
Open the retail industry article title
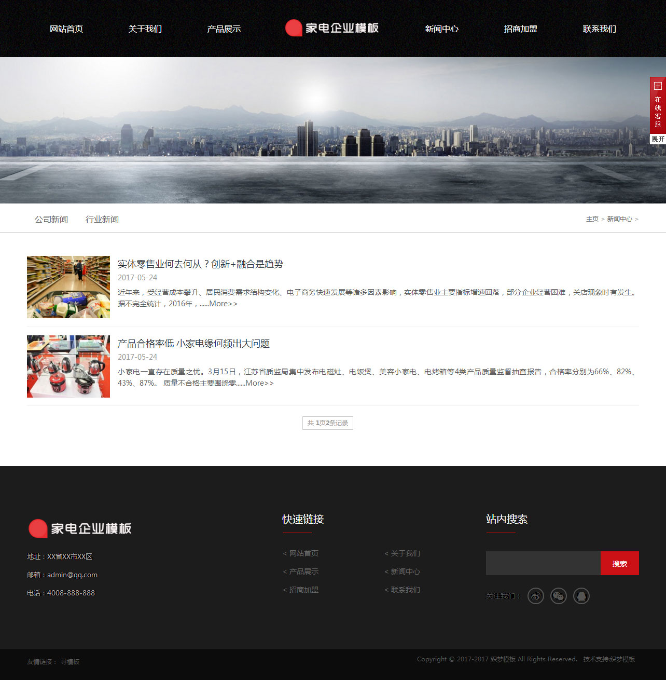click(200, 264)
